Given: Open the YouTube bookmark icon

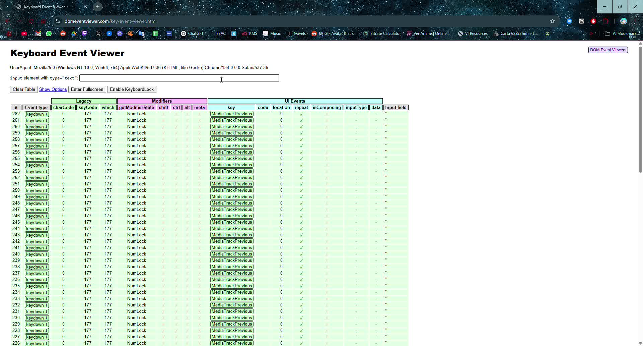Looking at the screenshot, I should 24,34.
